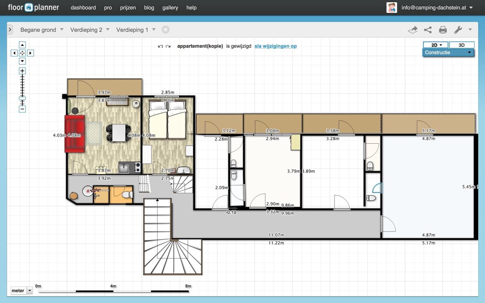
Task: Click the zoom slider handle
Action: (x=22, y=98)
